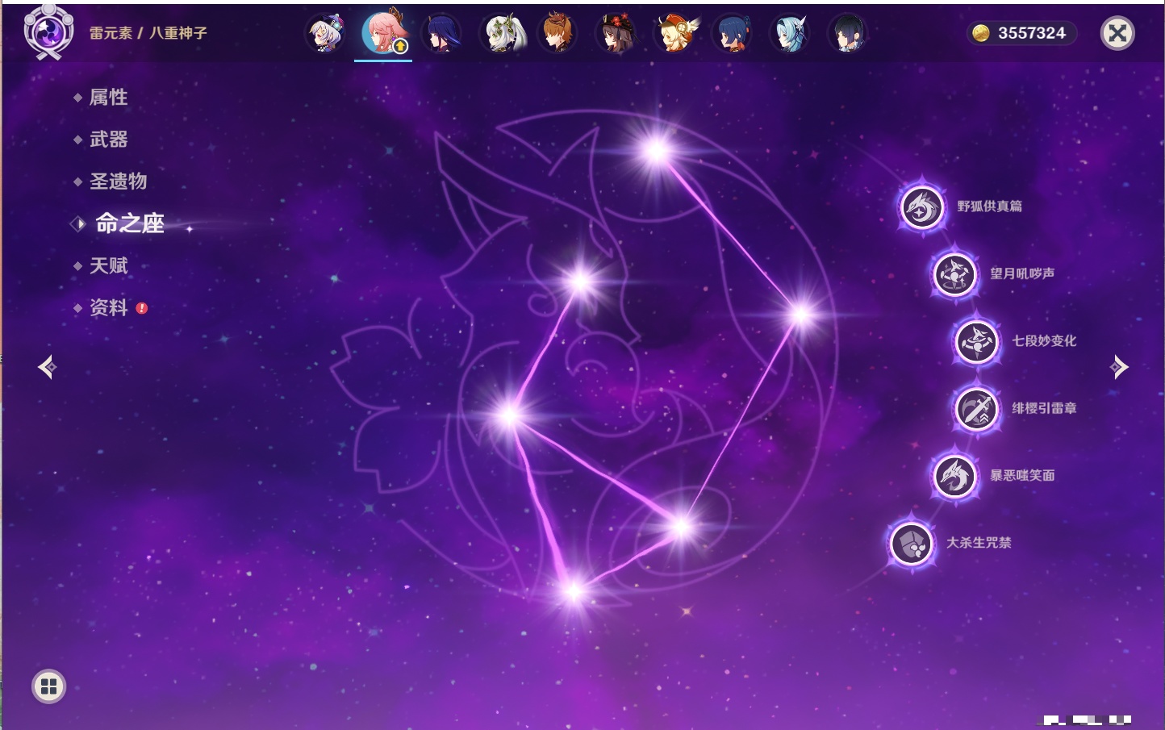
Task: Click the Mora amount 3557324
Action: click(x=1032, y=33)
